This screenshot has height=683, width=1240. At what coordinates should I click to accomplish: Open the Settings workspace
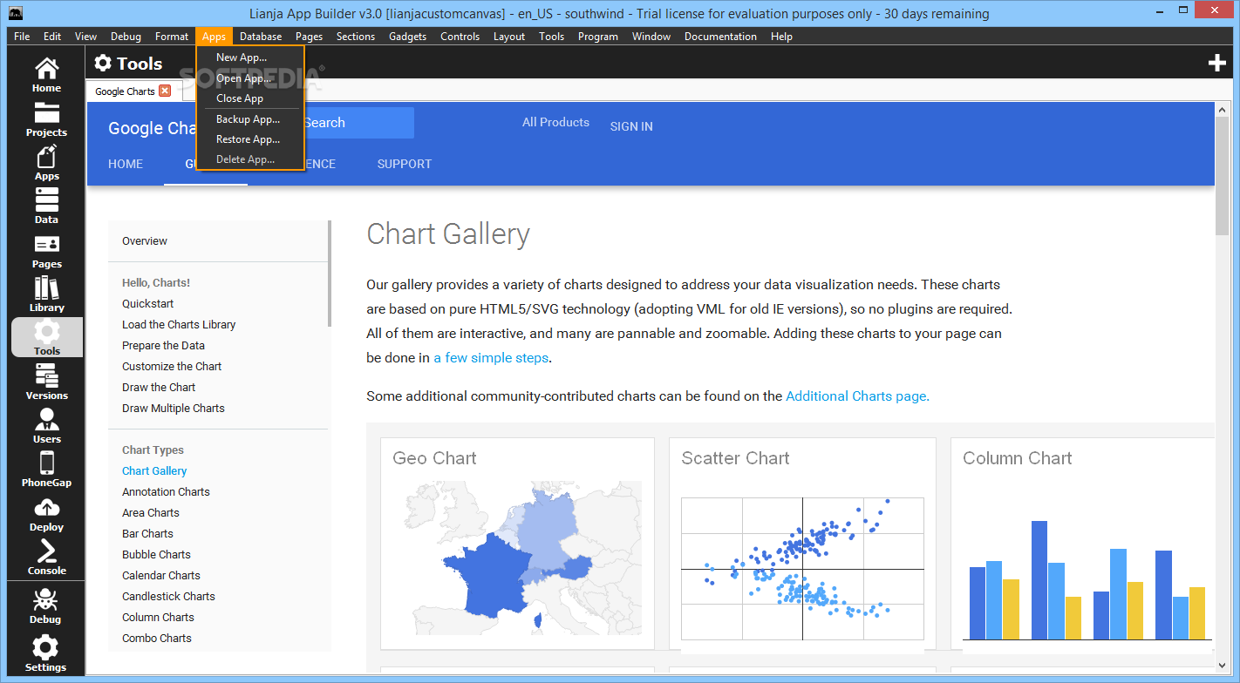pyautogui.click(x=45, y=653)
